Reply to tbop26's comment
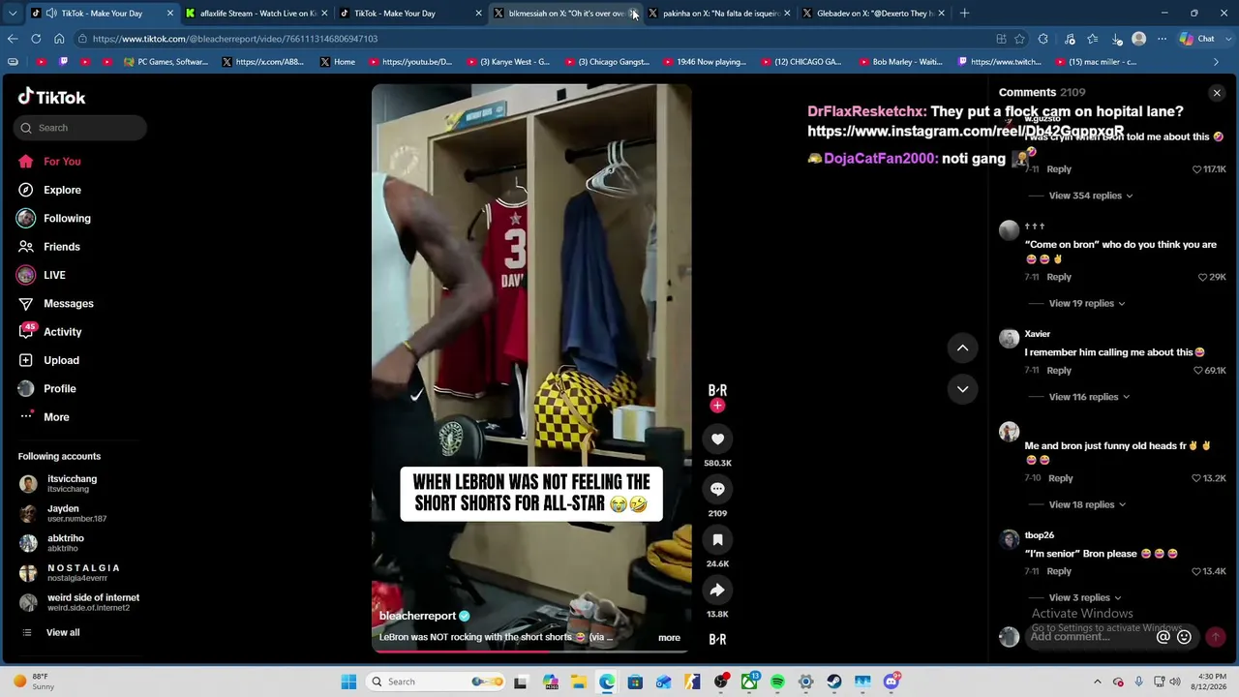 pyautogui.click(x=1059, y=571)
